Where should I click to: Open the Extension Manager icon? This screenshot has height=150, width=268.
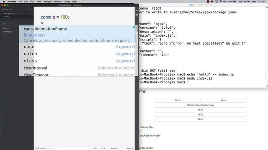tap(137, 15)
